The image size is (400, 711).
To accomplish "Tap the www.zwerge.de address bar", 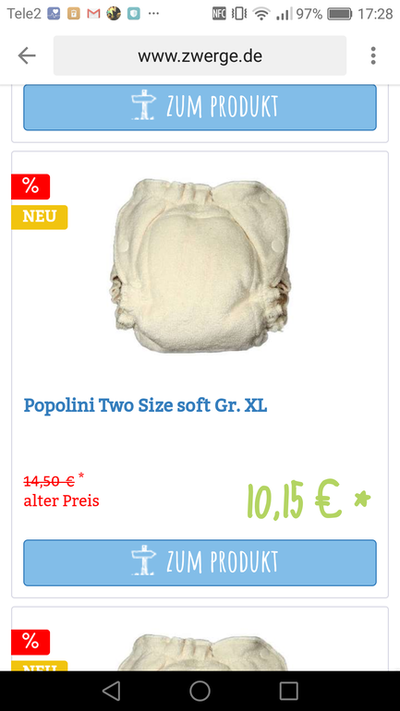I will (200, 55).
